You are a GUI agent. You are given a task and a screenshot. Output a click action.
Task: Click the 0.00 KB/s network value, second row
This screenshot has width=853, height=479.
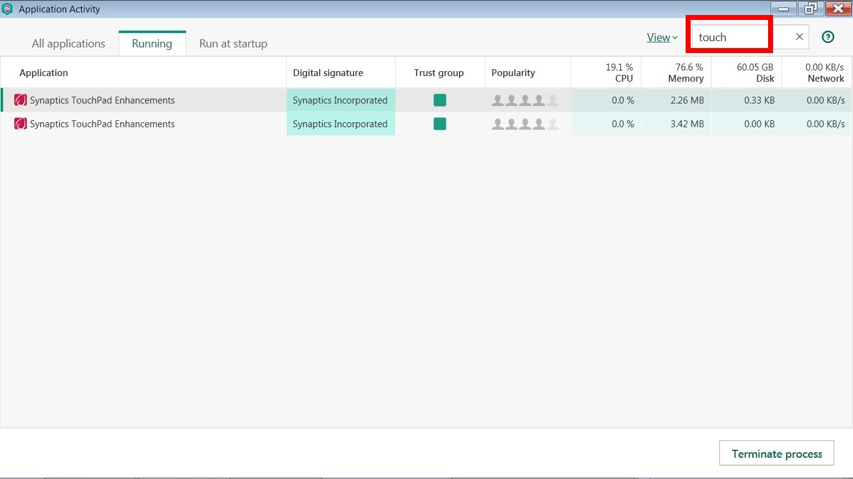click(826, 123)
